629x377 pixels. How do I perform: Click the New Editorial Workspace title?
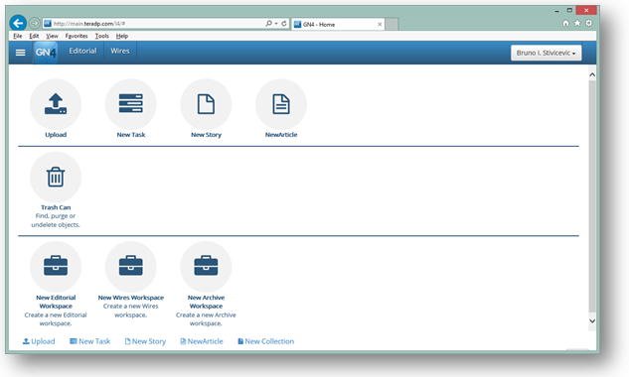click(x=56, y=302)
